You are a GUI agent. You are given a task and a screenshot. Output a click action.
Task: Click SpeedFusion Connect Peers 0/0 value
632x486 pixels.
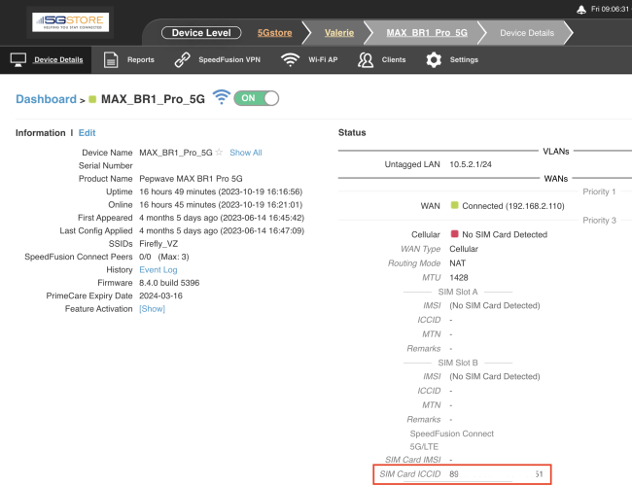[x=163, y=257]
